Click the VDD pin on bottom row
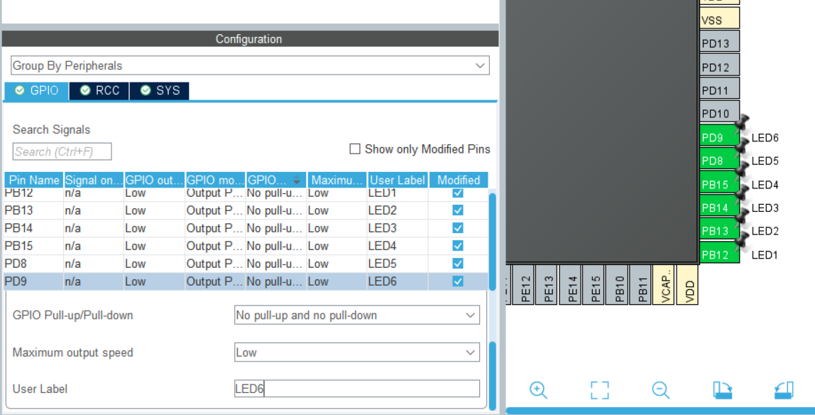The image size is (815, 415). point(687,284)
